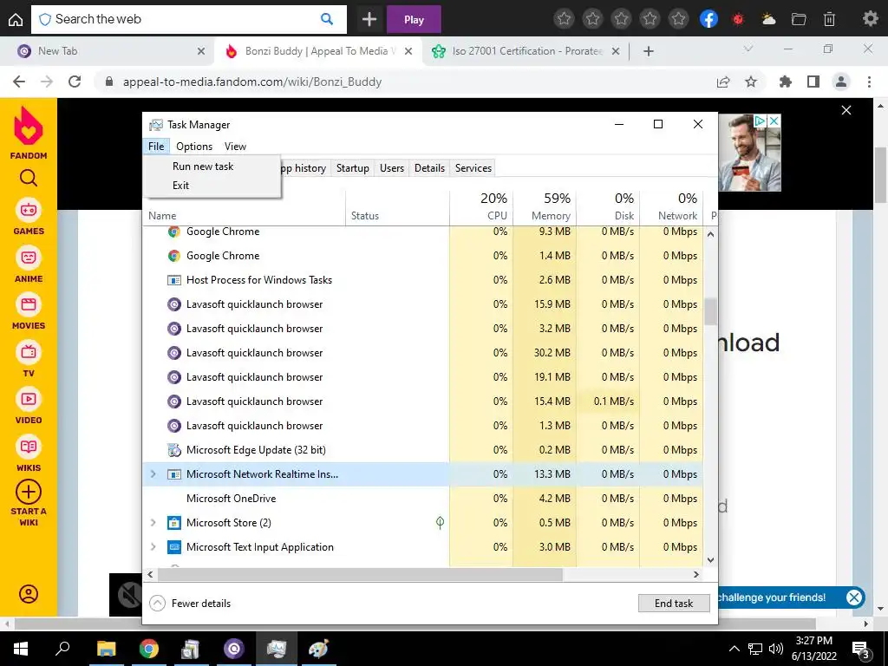Close the challenge your friends banner

pos(854,597)
